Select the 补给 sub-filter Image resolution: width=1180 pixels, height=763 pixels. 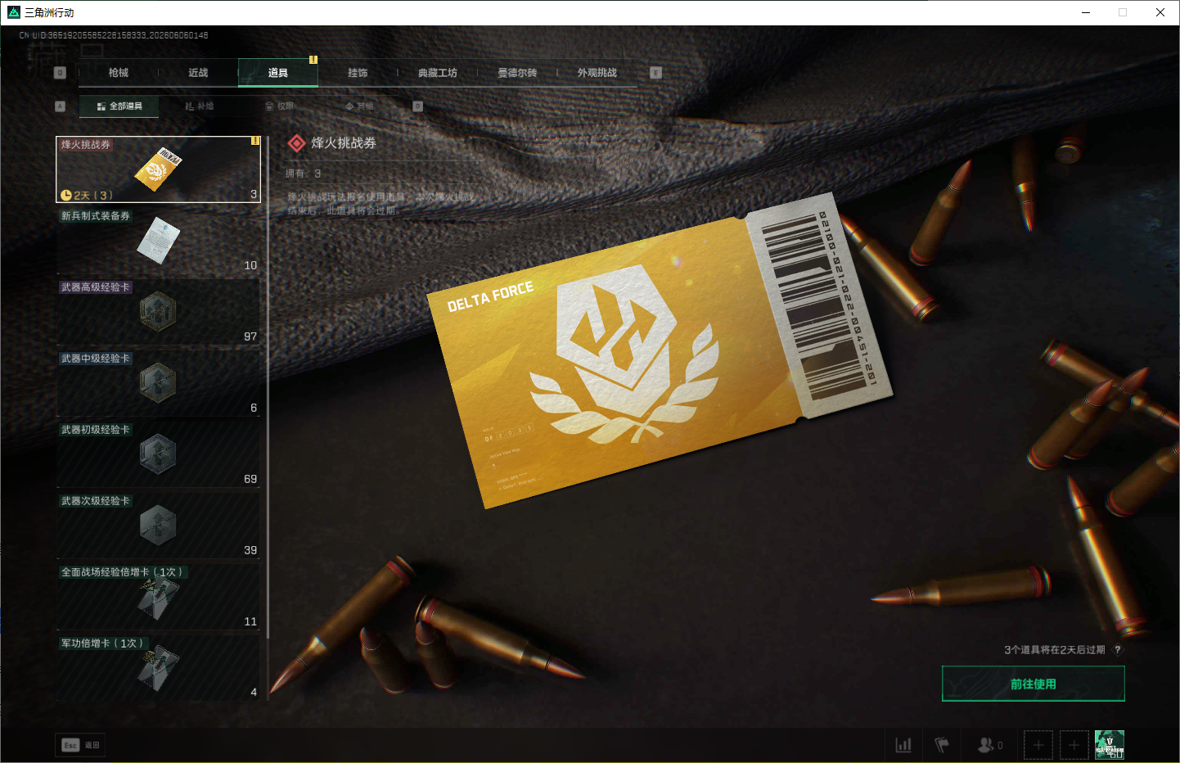point(200,106)
